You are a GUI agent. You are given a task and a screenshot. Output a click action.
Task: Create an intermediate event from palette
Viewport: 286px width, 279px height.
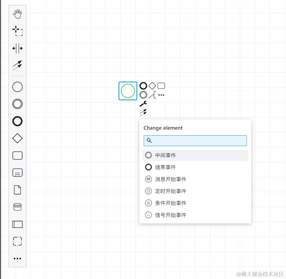[17, 104]
